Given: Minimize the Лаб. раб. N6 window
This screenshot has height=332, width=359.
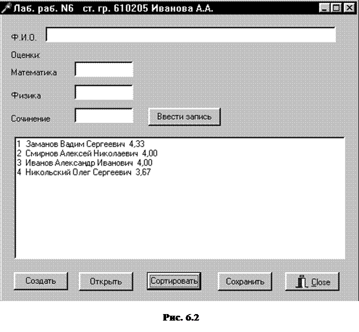Looking at the screenshot, I should click(x=324, y=8).
